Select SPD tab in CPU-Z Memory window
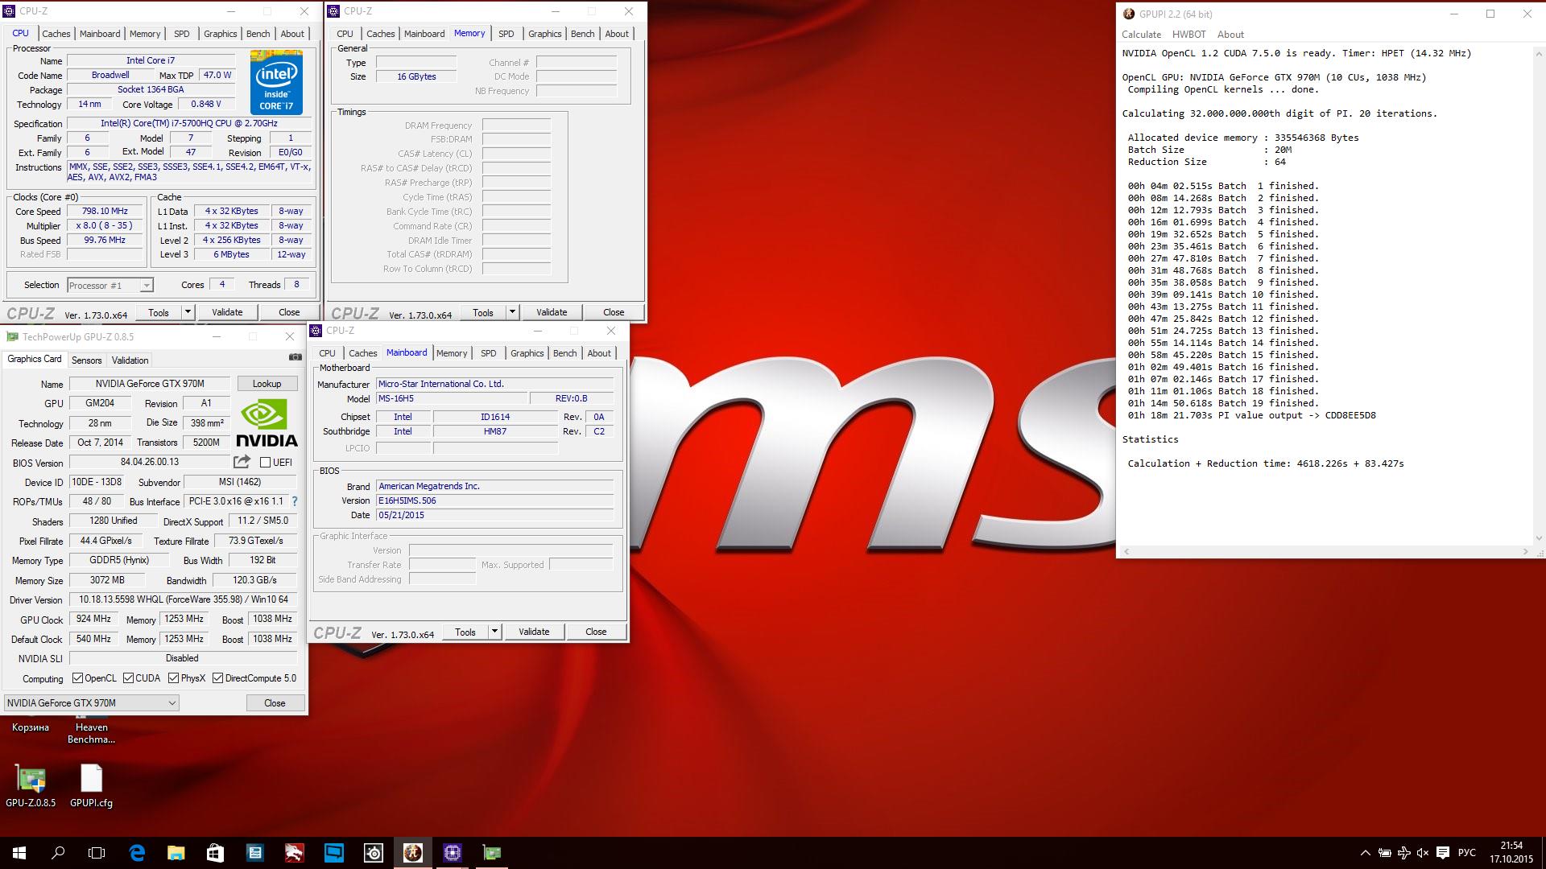This screenshot has height=869, width=1546. click(506, 34)
